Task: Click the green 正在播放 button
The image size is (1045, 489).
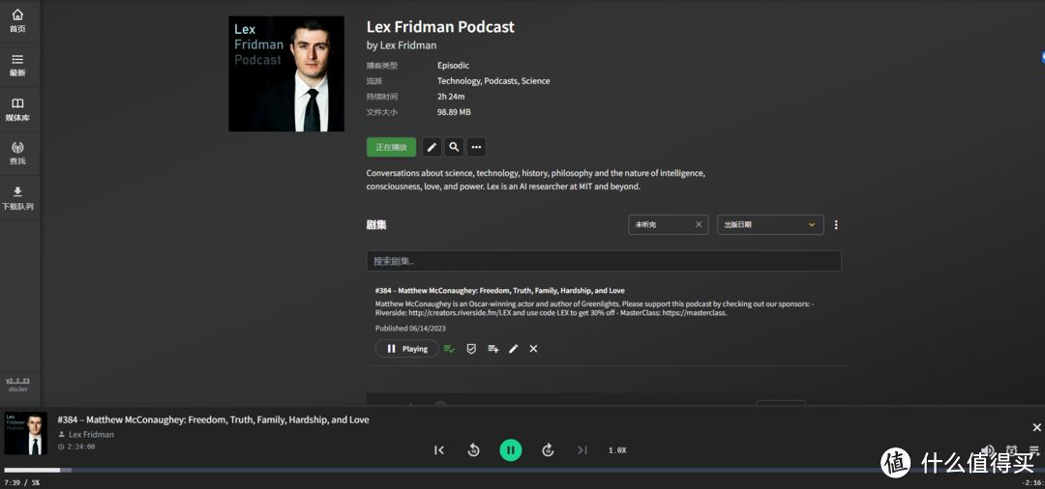Action: [x=391, y=147]
